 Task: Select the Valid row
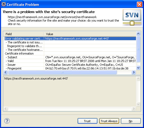(70, 61)
